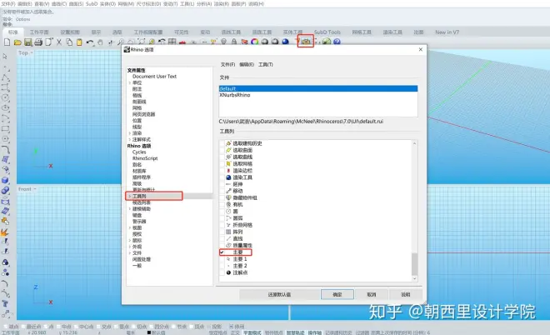The width and height of the screenshot is (550, 335).
Task: Click the Copy icon in toolbar
Action: tap(69, 42)
